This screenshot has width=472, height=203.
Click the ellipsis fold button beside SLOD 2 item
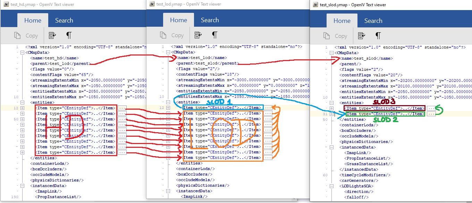click(x=431, y=114)
